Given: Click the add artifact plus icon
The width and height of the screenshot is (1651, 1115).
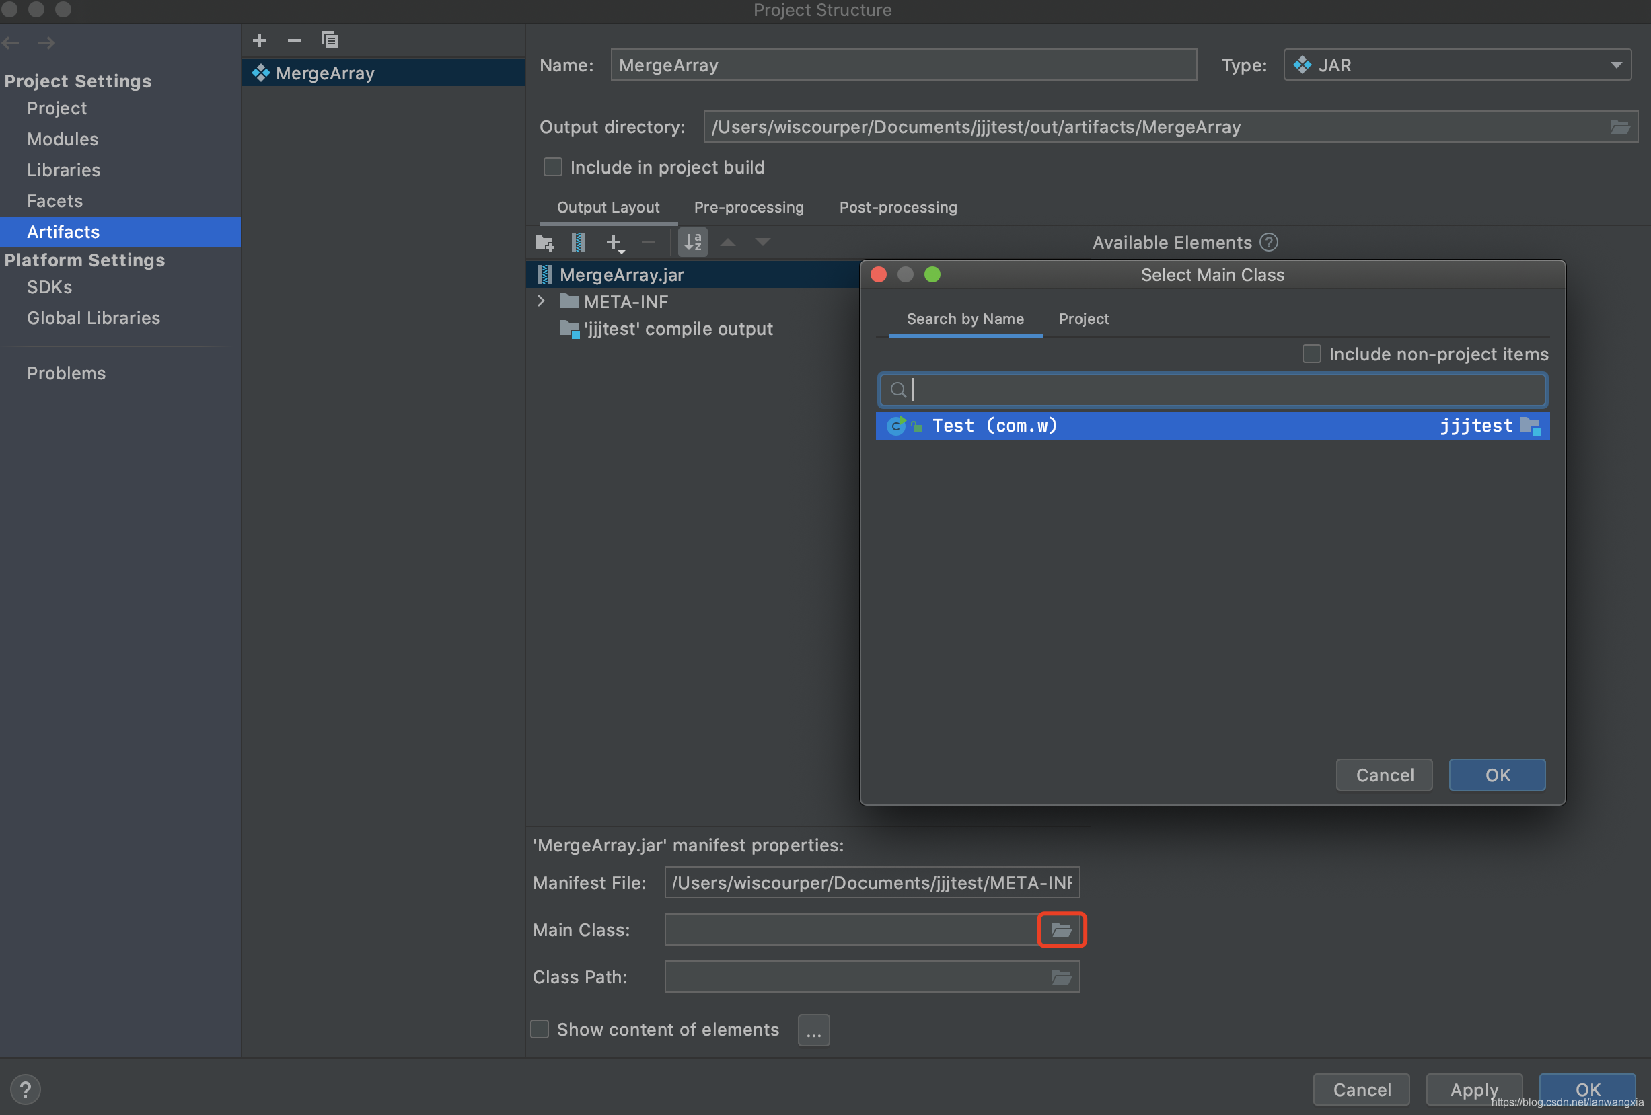Looking at the screenshot, I should tap(260, 40).
